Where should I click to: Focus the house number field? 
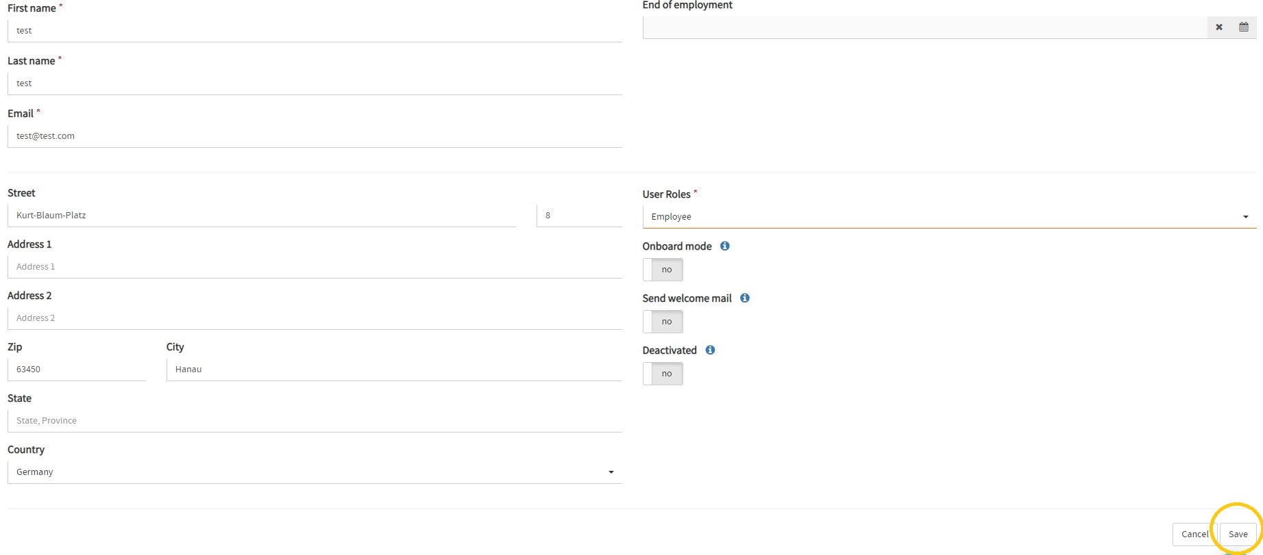tap(579, 216)
